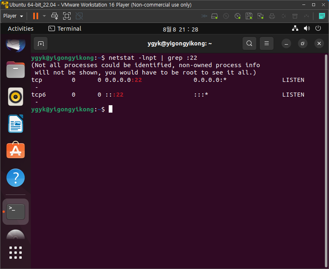This screenshot has width=329, height=269.
Task: Open the terminal hamburger menu
Action: tap(267, 43)
